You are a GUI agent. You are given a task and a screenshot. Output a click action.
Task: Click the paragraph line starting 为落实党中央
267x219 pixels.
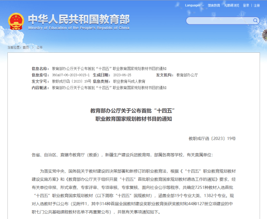[138, 171]
